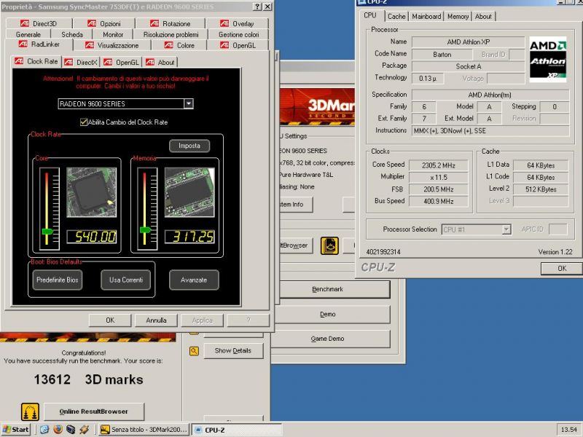Select the CPU tab in CPU-Z

370,15
